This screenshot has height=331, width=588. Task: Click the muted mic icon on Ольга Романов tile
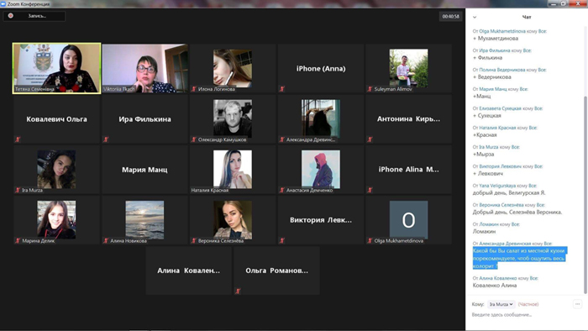238,291
